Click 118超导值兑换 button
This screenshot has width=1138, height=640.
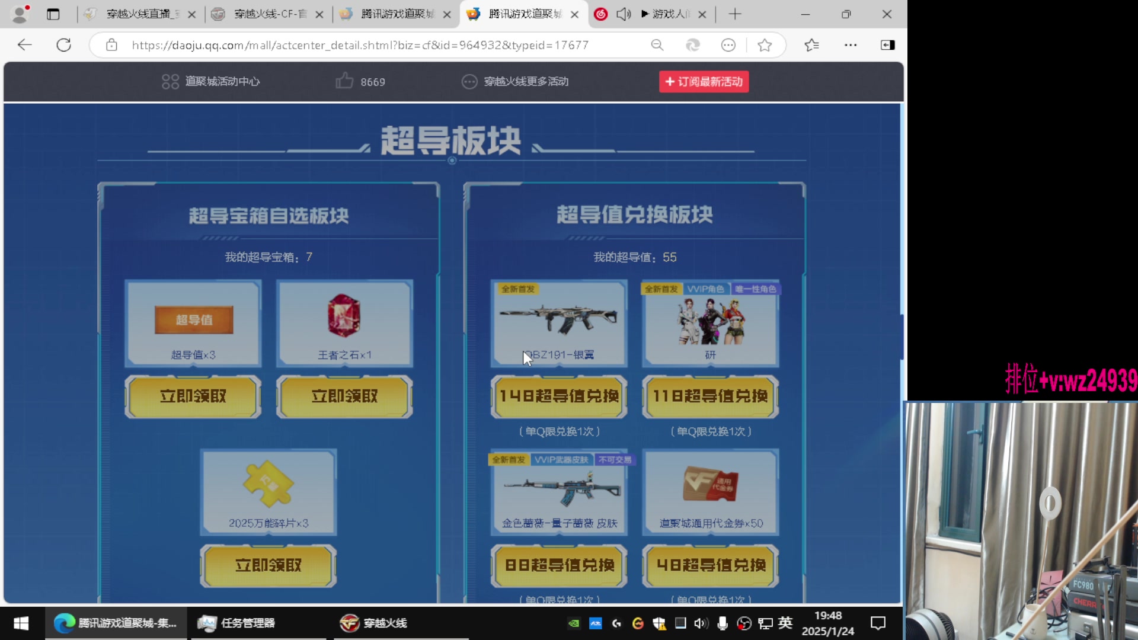tap(710, 396)
